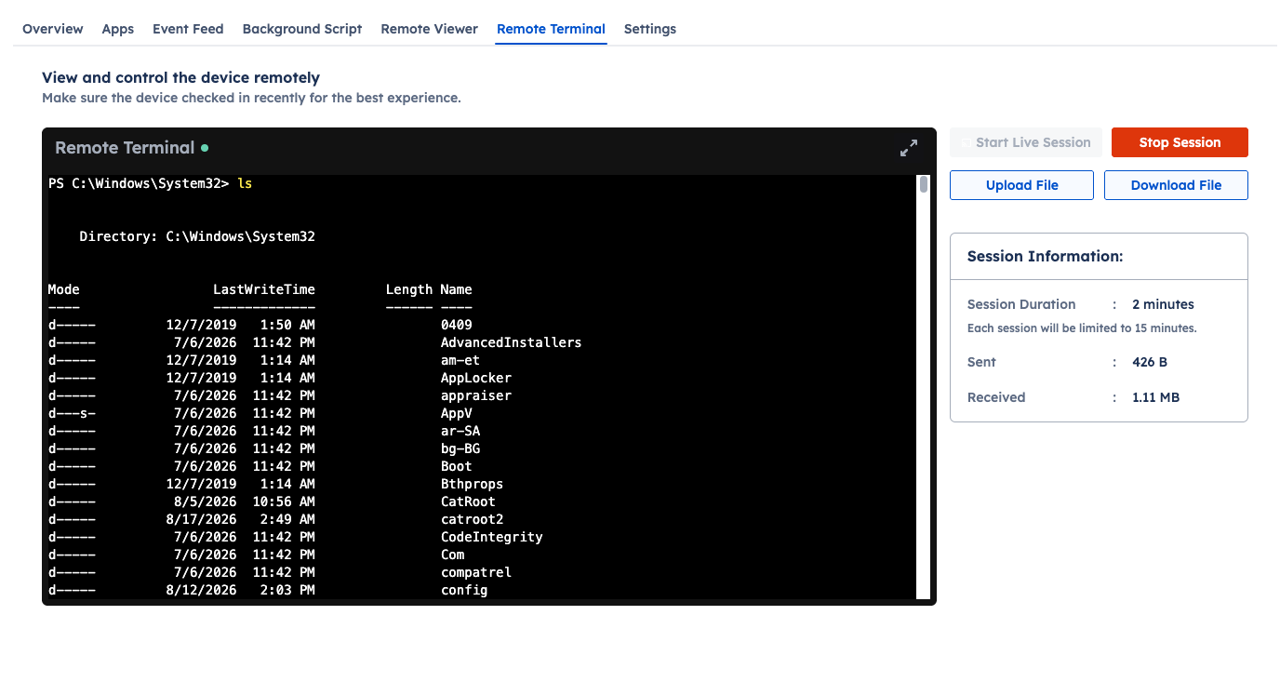
Task: Click the Session Duration value 2 minutes
Action: point(1163,304)
